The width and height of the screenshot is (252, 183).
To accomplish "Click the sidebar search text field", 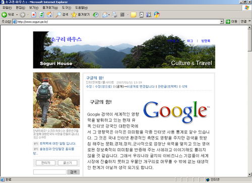I will click(50, 172).
